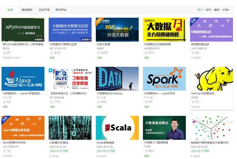This screenshot has height=159, width=237.
Task: Click the 2017-02-11 开课 date tag
Action: (200, 151)
